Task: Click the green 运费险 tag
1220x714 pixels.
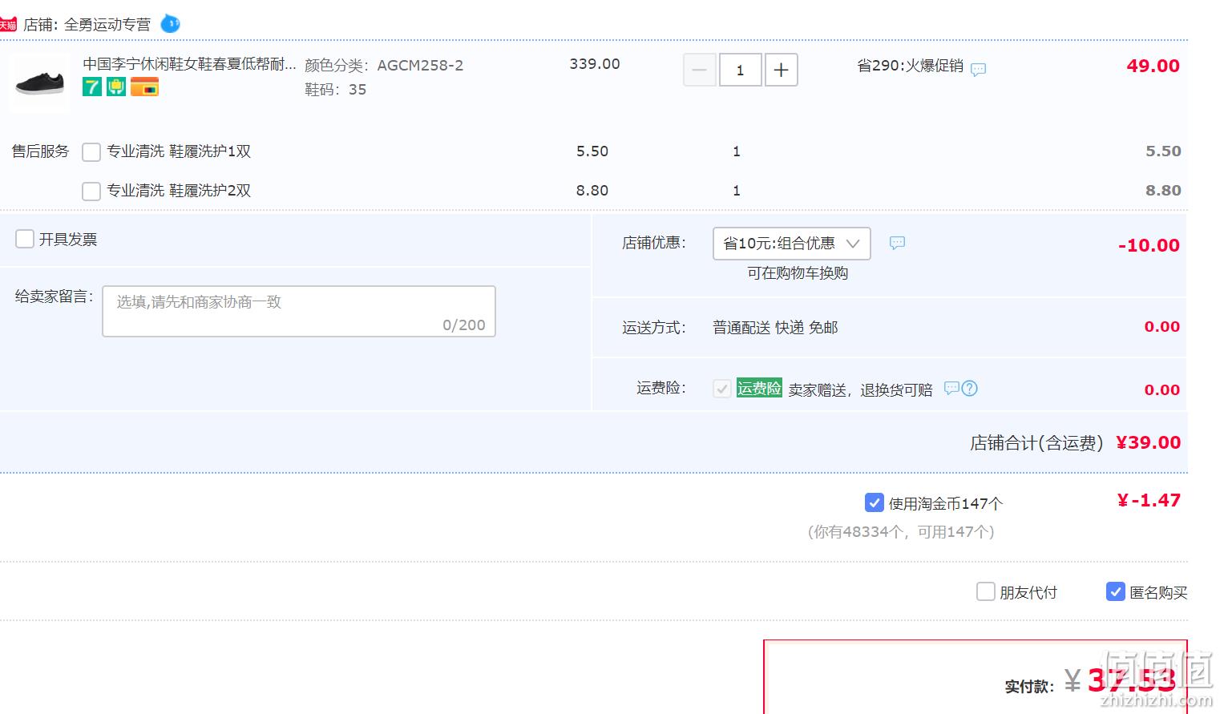Action: point(759,388)
